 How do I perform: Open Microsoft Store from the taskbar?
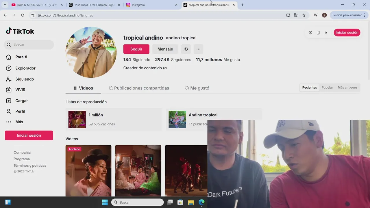click(x=180, y=202)
